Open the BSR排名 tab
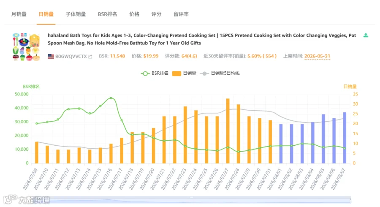Image resolution: width=380 pixels, height=207 pixels. click(x=107, y=14)
